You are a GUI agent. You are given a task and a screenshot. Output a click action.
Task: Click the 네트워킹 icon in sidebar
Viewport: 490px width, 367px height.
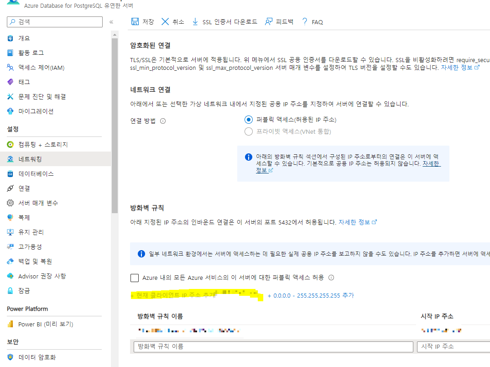pos(10,159)
